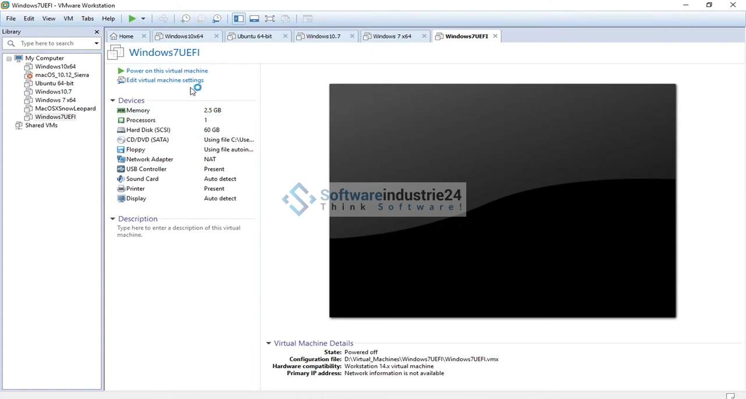Click Edit virtual machine settings link
The width and height of the screenshot is (746, 399).
(164, 80)
